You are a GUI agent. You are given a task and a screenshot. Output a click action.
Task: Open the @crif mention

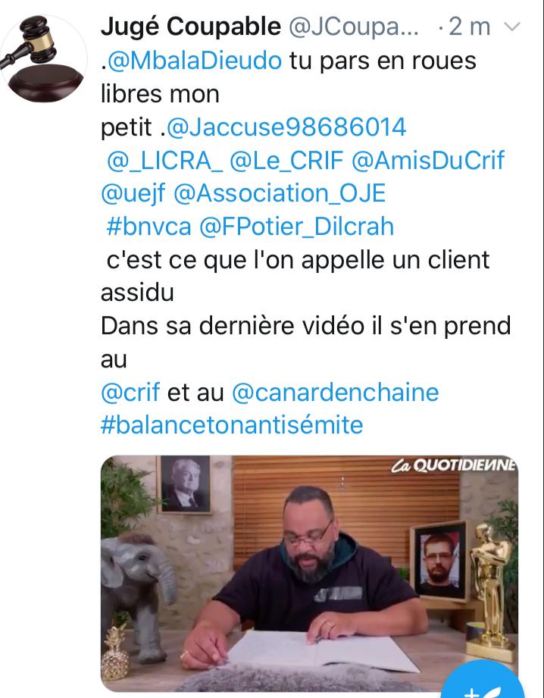130,393
